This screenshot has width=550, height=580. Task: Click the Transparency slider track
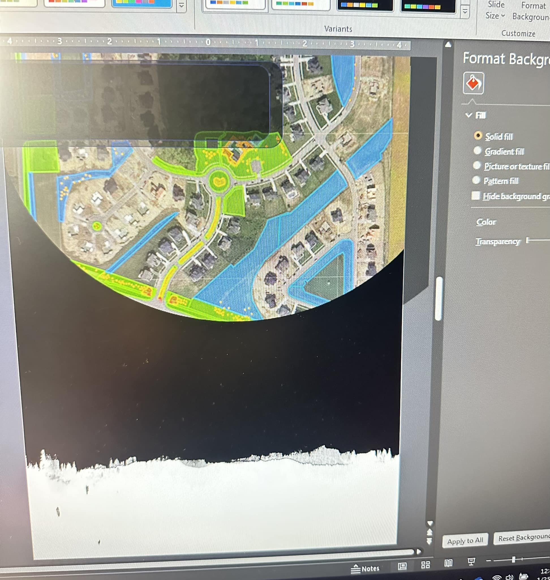[x=538, y=240]
